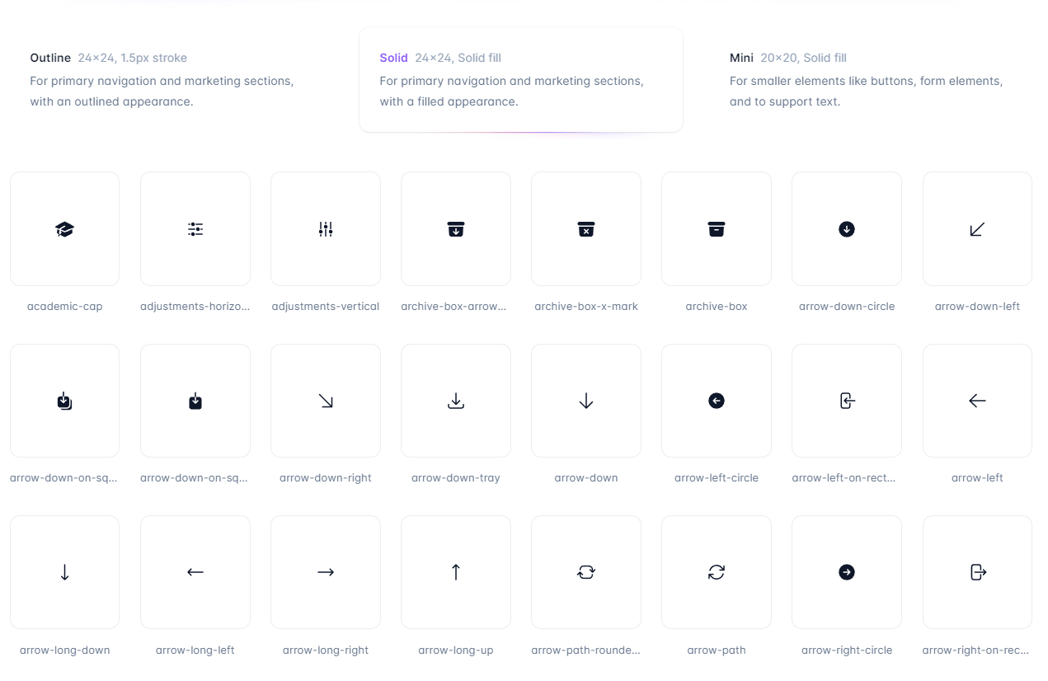Select the arrow-path-rounded-square icon
Screen dimensions: 1048x681
click(x=586, y=572)
